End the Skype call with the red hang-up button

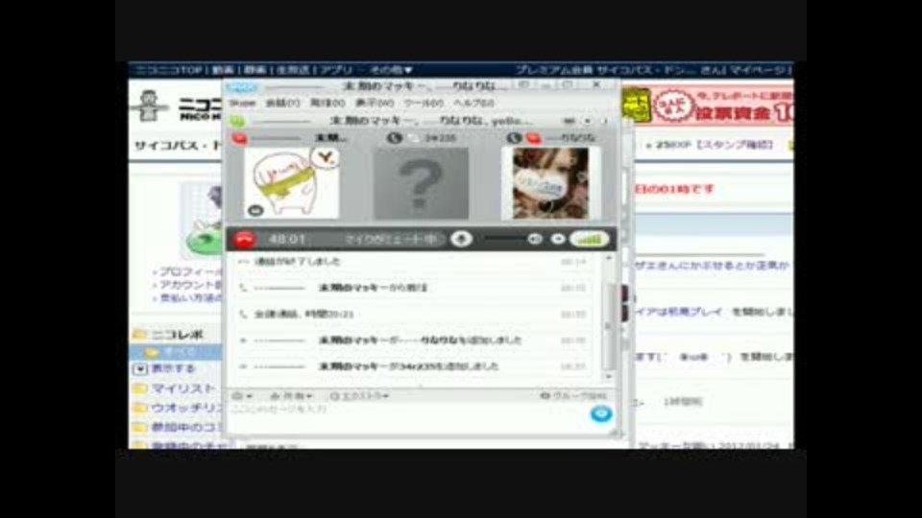click(x=244, y=239)
